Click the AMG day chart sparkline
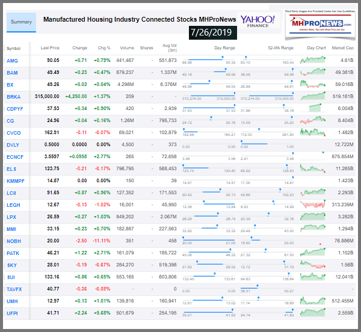 click(x=313, y=60)
